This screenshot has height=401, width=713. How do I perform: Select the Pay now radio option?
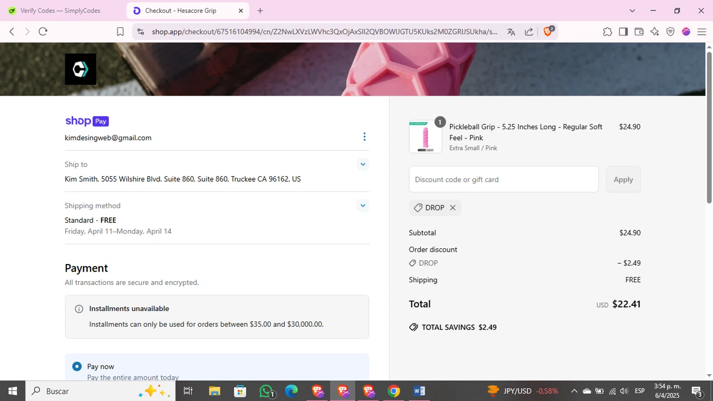click(77, 367)
